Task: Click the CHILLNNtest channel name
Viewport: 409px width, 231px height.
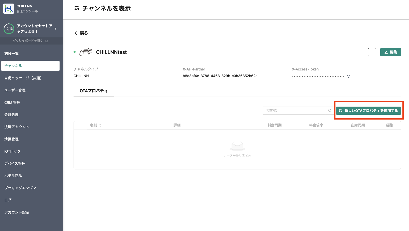Action: (111, 52)
